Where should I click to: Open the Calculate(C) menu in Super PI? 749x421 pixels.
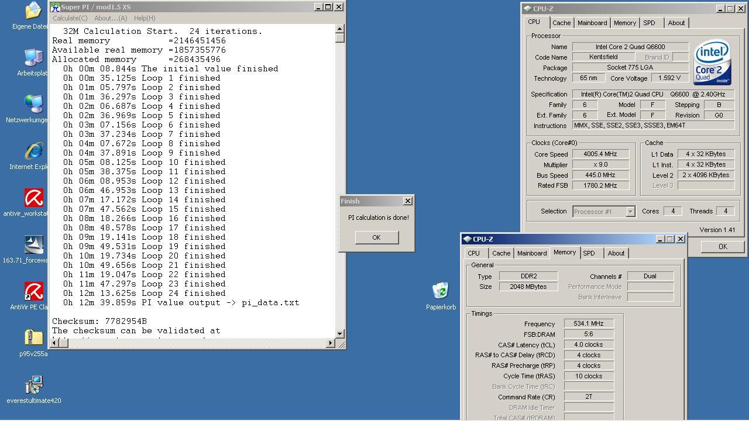(x=70, y=18)
